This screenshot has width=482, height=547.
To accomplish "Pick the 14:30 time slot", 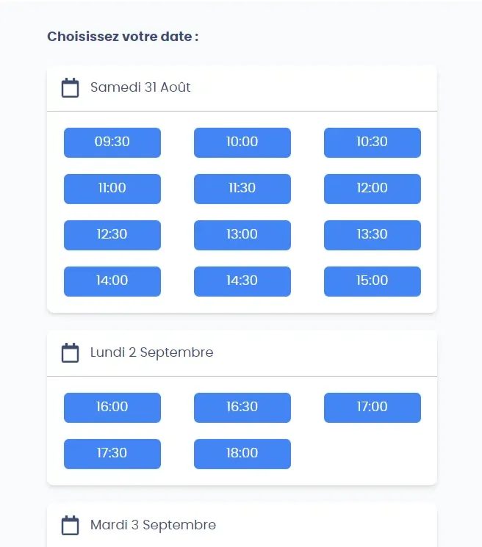I will tap(242, 281).
